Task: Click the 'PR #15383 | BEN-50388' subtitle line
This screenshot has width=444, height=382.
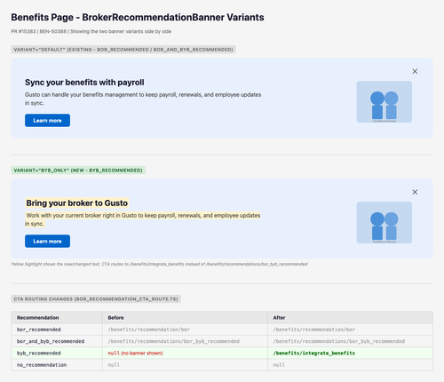Action: 91,31
